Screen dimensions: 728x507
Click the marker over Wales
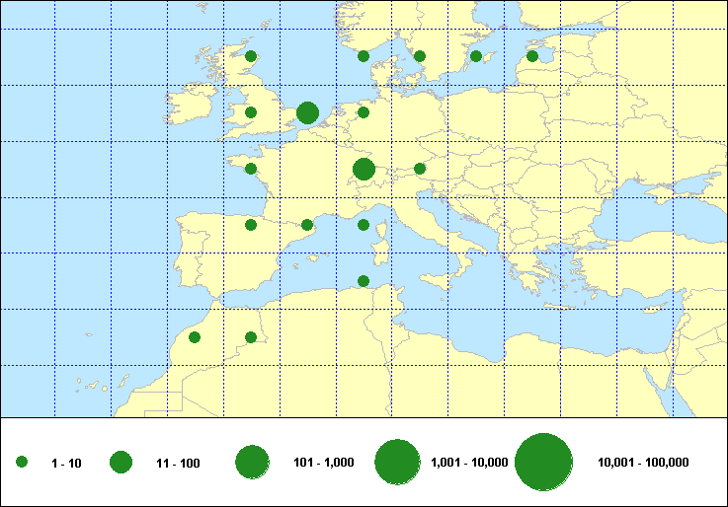pyautogui.click(x=251, y=112)
